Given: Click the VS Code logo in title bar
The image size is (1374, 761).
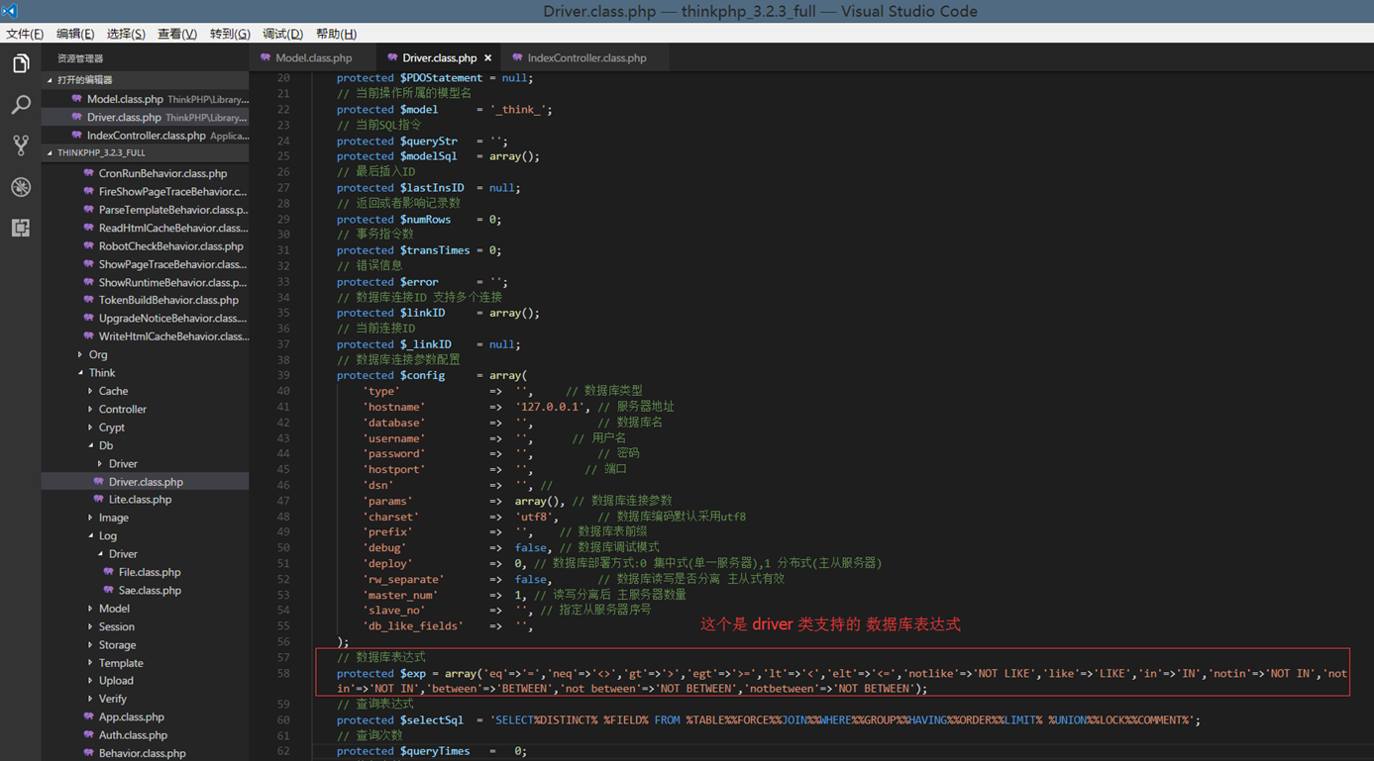Looking at the screenshot, I should coord(10,11).
